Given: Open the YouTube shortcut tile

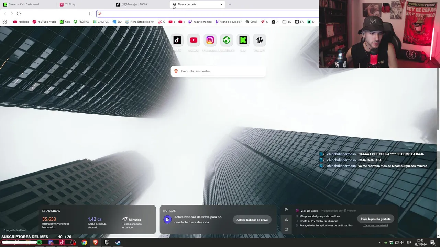Looking at the screenshot, I should click(x=194, y=40).
